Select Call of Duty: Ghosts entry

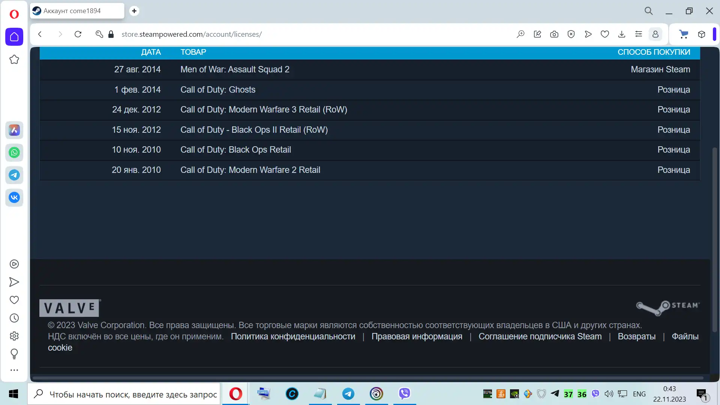pyautogui.click(x=370, y=90)
